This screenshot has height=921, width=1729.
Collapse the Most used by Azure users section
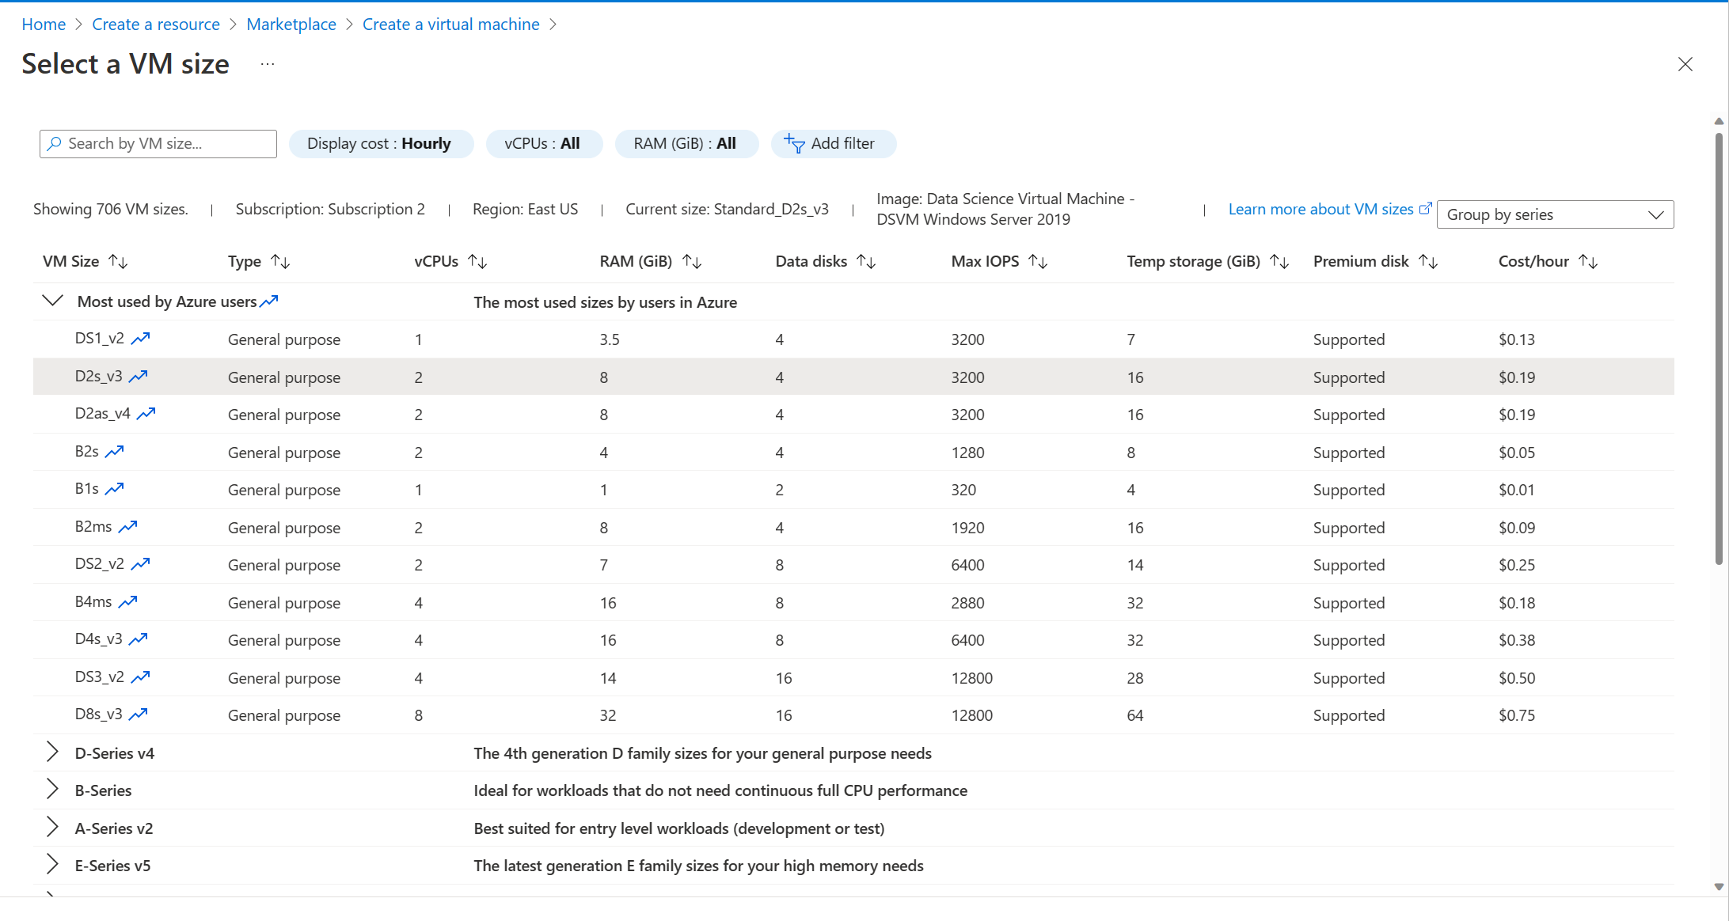(x=51, y=300)
